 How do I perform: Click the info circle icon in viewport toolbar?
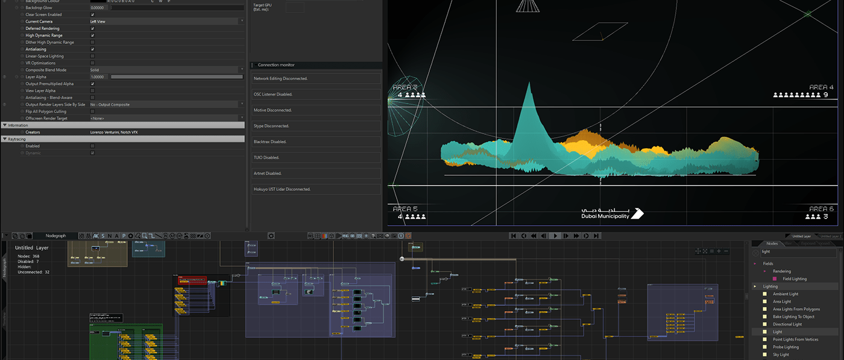coord(400,235)
